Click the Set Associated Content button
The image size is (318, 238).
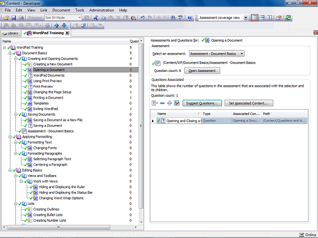pyautogui.click(x=248, y=103)
